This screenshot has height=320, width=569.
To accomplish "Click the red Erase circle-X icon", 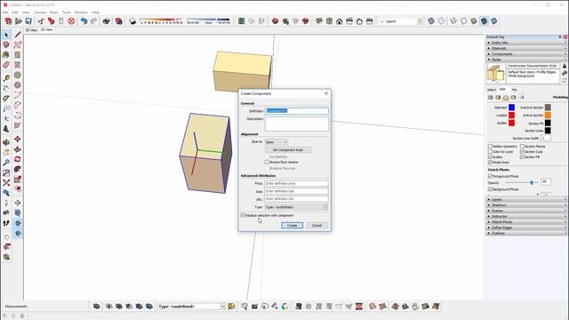I will pyautogui.click(x=71, y=21).
